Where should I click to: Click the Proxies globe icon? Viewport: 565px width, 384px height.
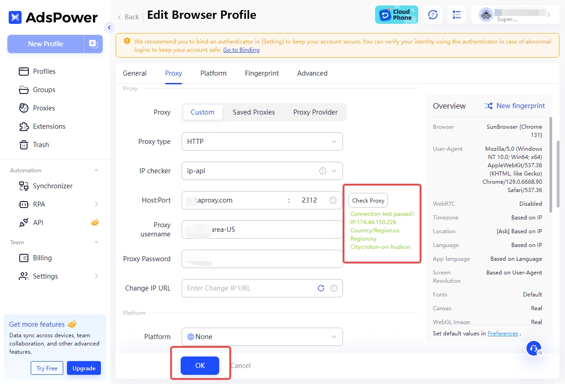pyautogui.click(x=24, y=108)
